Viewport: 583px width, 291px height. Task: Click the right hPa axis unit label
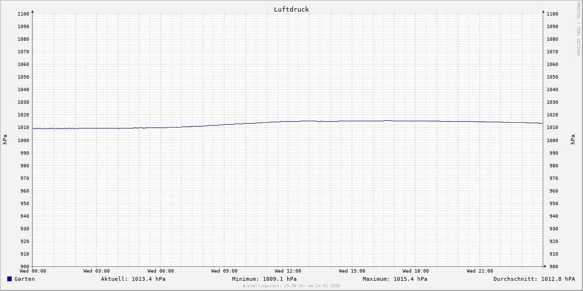click(573, 140)
